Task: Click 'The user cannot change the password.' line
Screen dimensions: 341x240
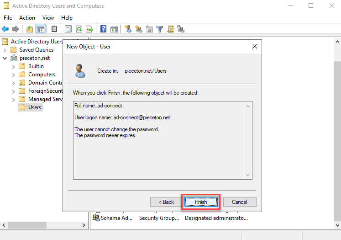Action: coord(117,129)
